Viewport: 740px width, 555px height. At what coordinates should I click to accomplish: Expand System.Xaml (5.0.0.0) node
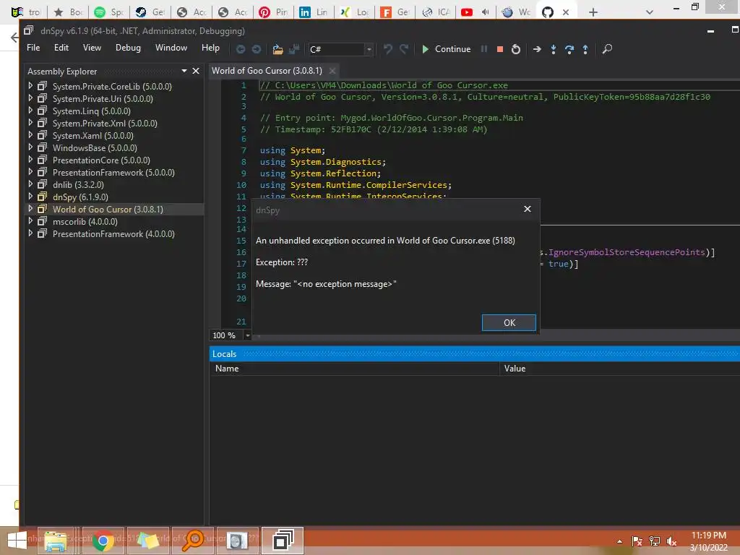(30, 135)
